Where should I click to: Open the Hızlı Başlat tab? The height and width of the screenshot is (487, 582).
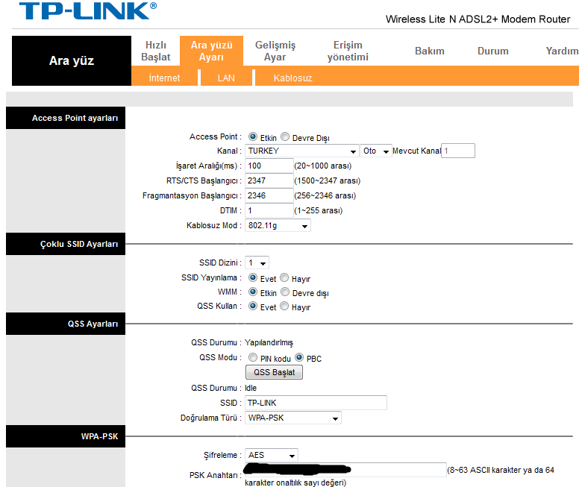155,51
